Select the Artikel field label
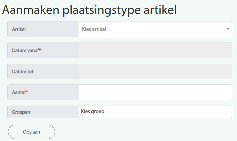This screenshot has width=237, height=141. 19,29
